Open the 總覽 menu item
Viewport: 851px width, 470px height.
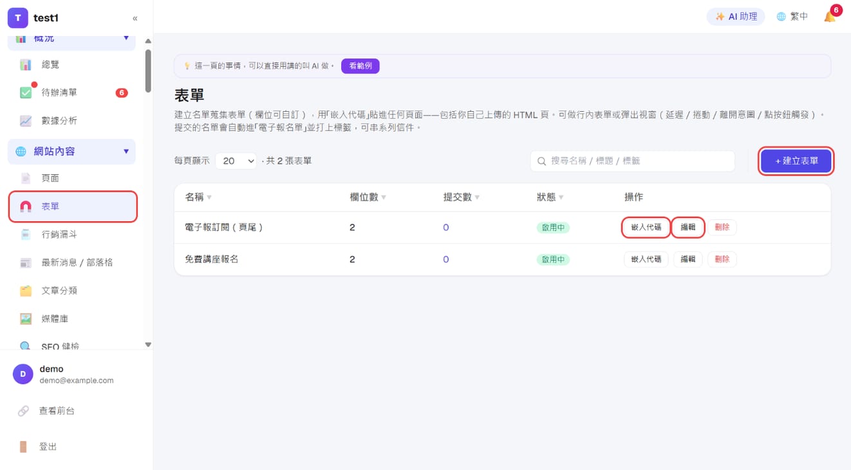click(71, 64)
